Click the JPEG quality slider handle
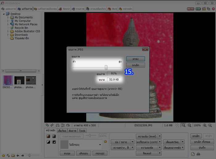The width and height of the screenshot is (216, 159). [106, 67]
